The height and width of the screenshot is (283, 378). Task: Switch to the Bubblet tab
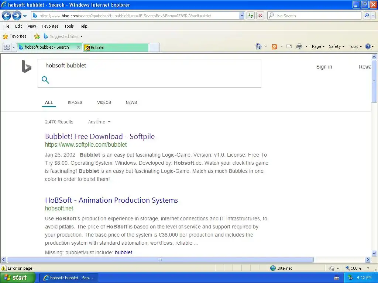pyautogui.click(x=116, y=48)
